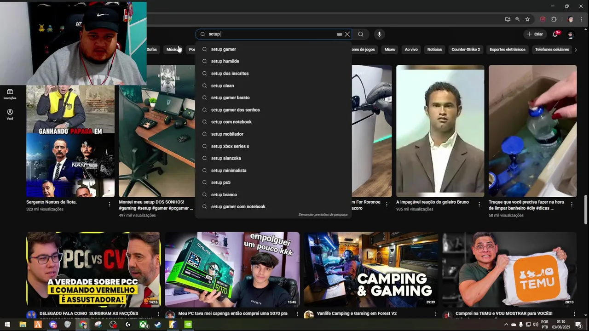This screenshot has height=331, width=589.
Task: Click the volume icon in the system tray
Action: (x=535, y=325)
